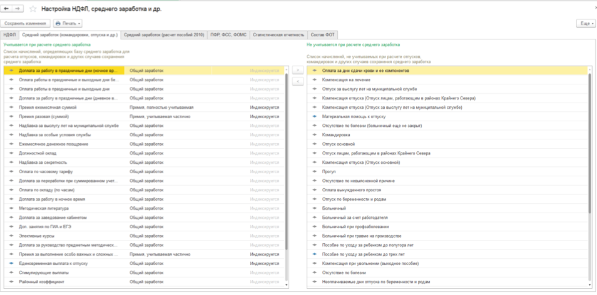
Task: Select Общий заработок cell in Должностной оклад row
Action: [146, 153]
